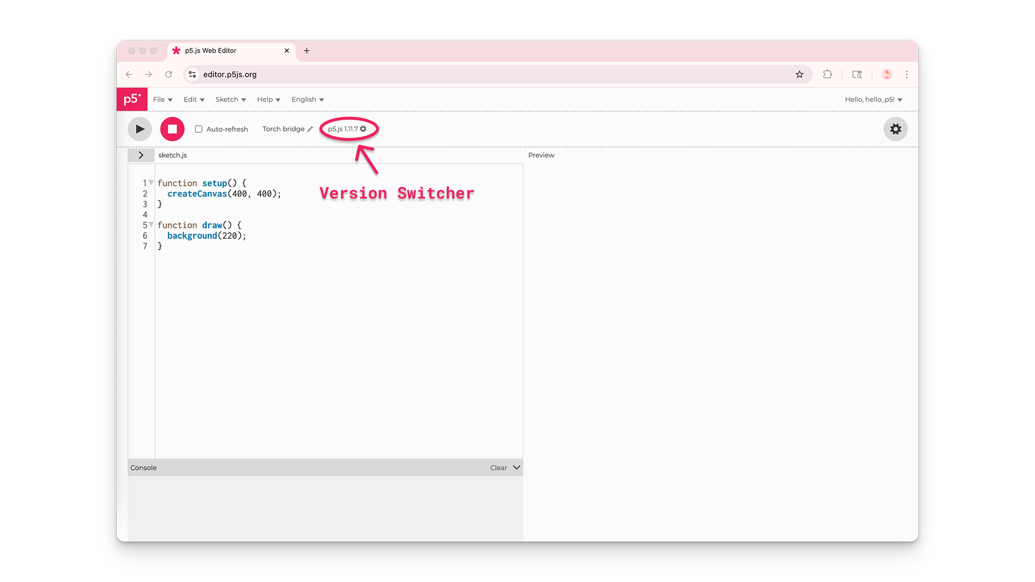The height and width of the screenshot is (582, 1035).
Task: Click the function draw() code line
Action: click(200, 225)
